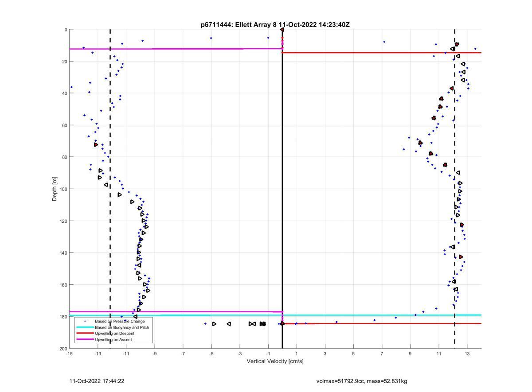
Task: Click the red triangle marker near 72 m on the ascent curve
Action: coord(96,145)
